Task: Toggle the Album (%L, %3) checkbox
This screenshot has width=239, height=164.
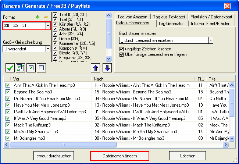Action: point(55,29)
